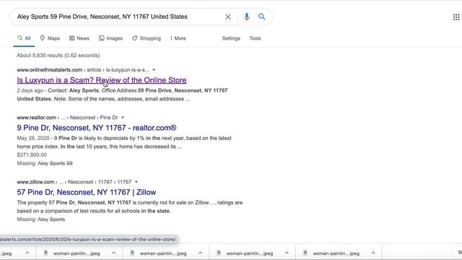Select the All results tab
The width and height of the screenshot is (462, 260).
point(24,38)
